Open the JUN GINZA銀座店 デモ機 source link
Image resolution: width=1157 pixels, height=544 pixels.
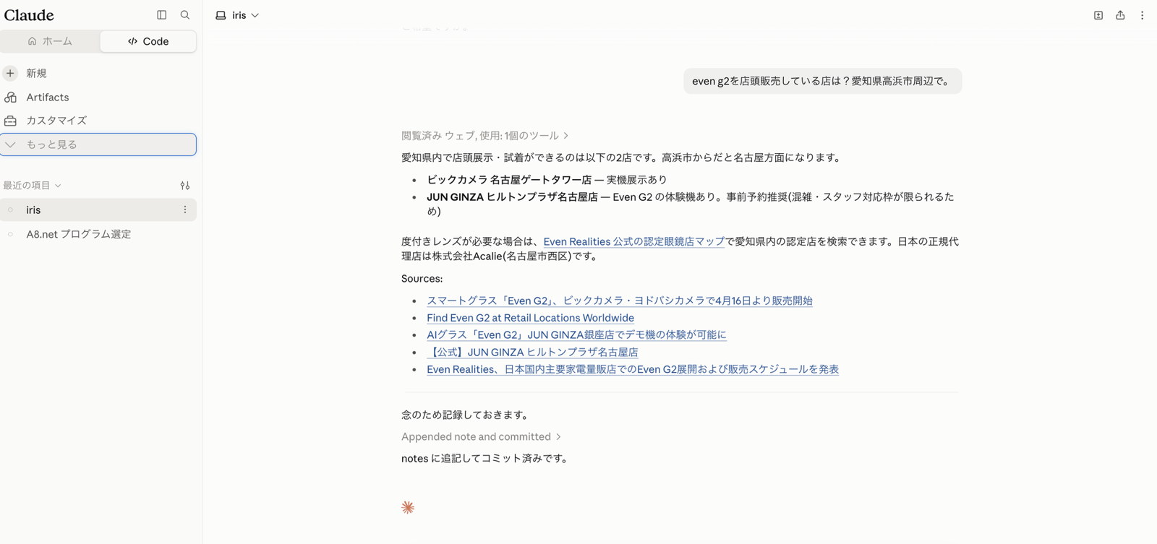[x=576, y=334]
